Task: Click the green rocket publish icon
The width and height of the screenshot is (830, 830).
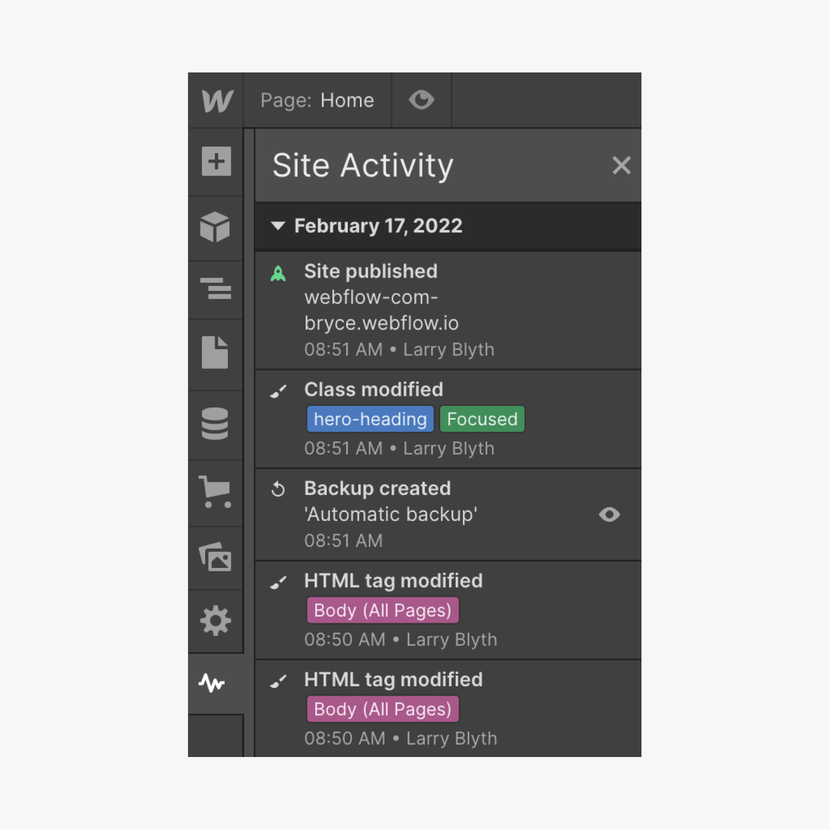Action: (278, 273)
